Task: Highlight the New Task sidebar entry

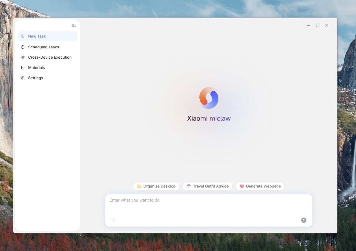Action: click(x=37, y=36)
